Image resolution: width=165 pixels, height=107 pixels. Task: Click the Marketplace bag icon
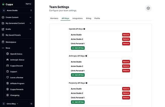pos(3,42)
